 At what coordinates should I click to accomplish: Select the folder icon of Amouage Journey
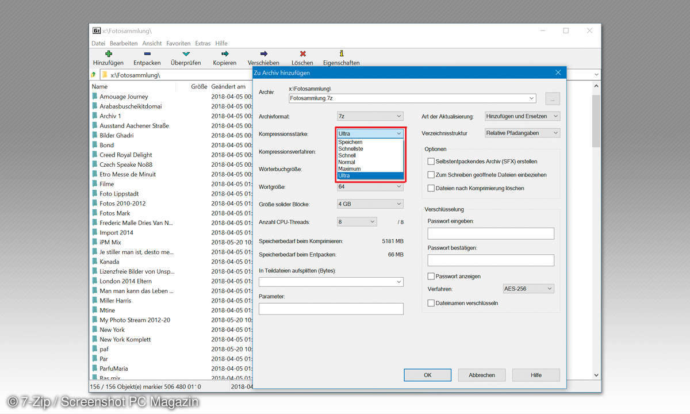click(94, 97)
